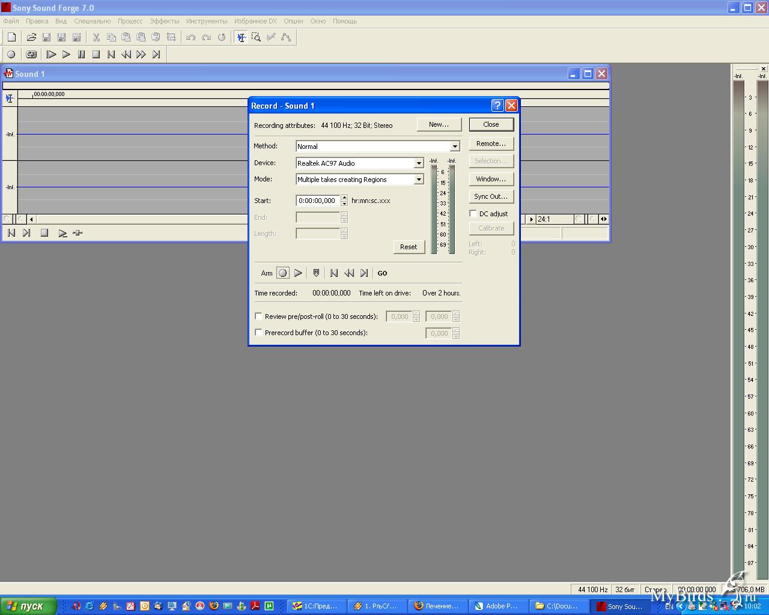Click Forward in the main transport toolbar
The width and height of the screenshot is (769, 615).
(x=141, y=55)
